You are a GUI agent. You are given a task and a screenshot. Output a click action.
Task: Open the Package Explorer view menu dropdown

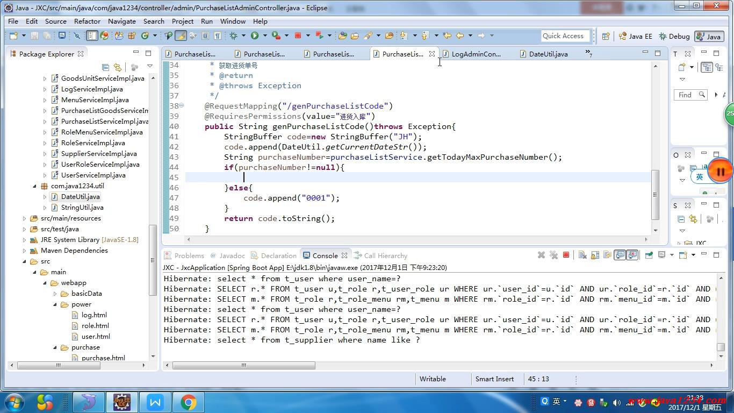point(150,67)
